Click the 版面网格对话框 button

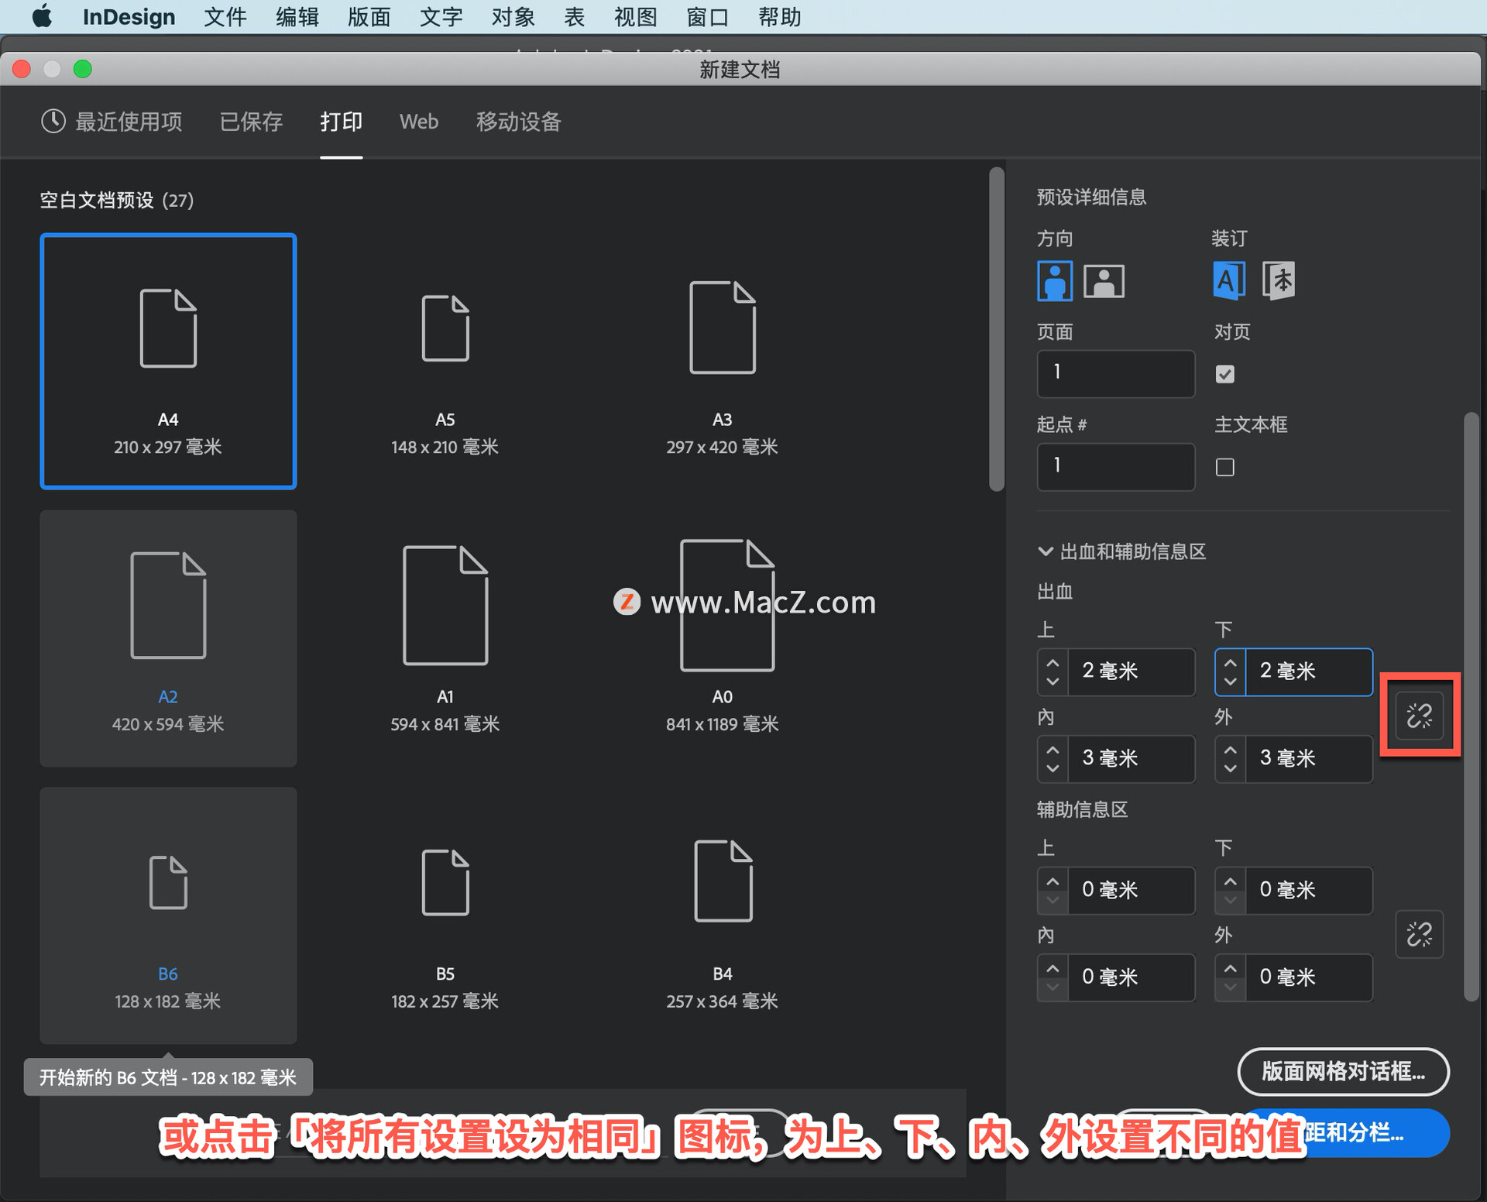(1343, 1072)
